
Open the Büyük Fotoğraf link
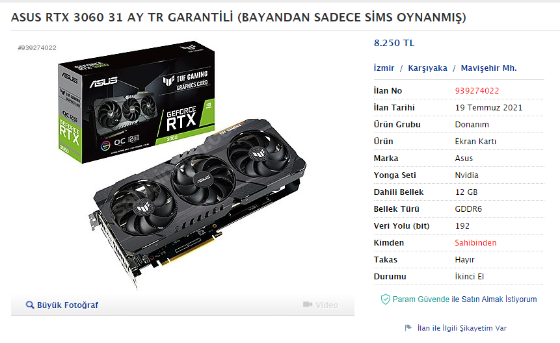tap(68, 305)
